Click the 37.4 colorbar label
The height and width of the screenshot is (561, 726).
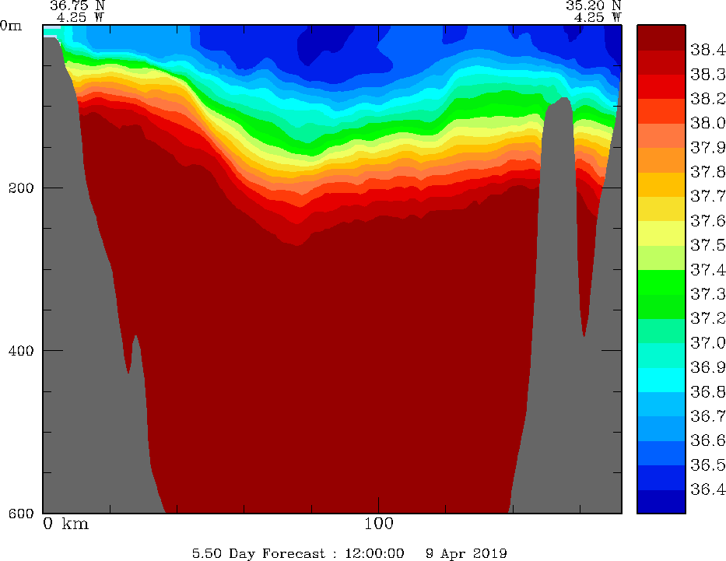(x=708, y=269)
